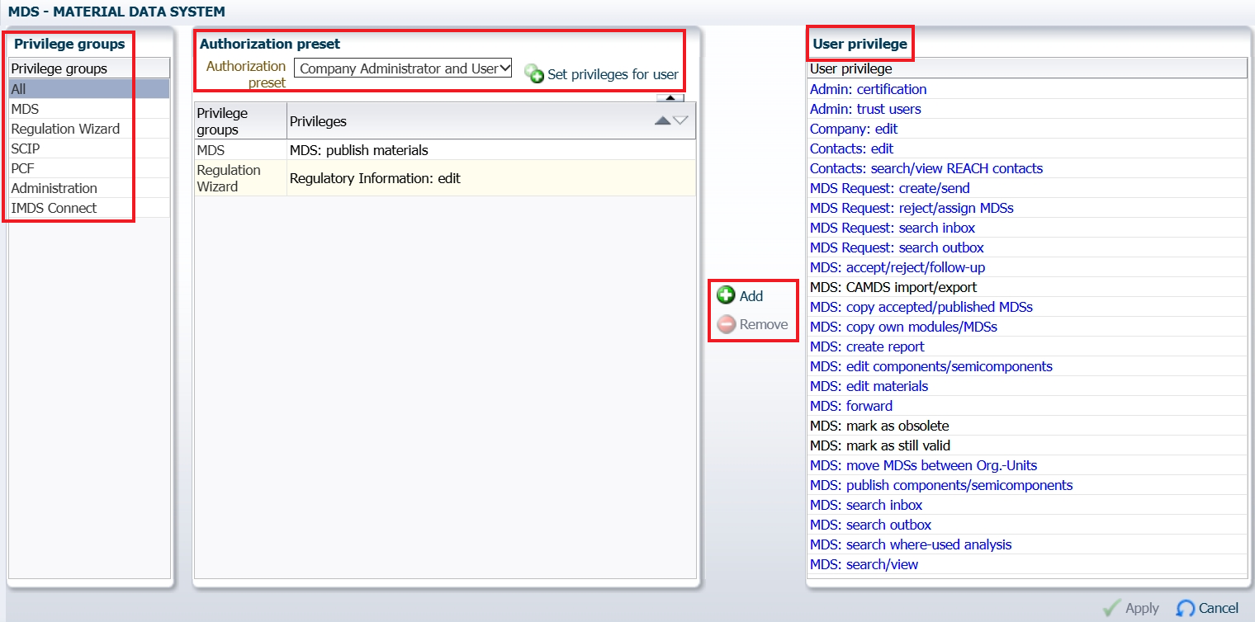Select MDS: mark as still valid
1255x622 pixels.
[1027, 445]
